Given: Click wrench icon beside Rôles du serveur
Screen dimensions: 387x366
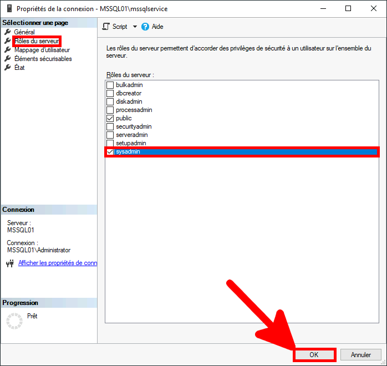Looking at the screenshot, I should pyautogui.click(x=8, y=40).
